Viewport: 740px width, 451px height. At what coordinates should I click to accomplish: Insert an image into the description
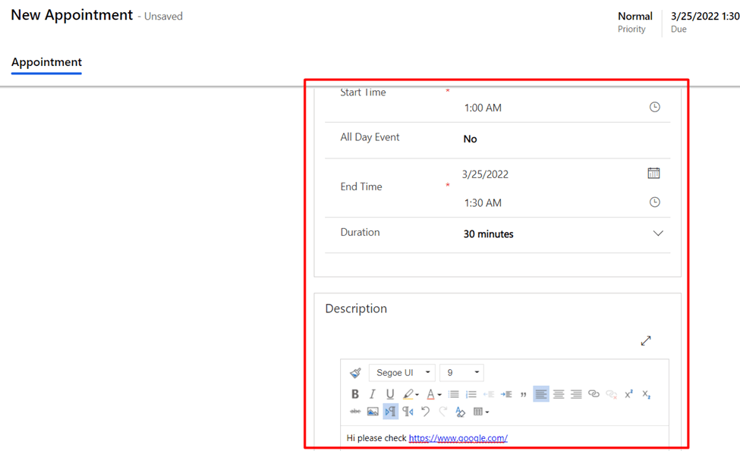[373, 412]
